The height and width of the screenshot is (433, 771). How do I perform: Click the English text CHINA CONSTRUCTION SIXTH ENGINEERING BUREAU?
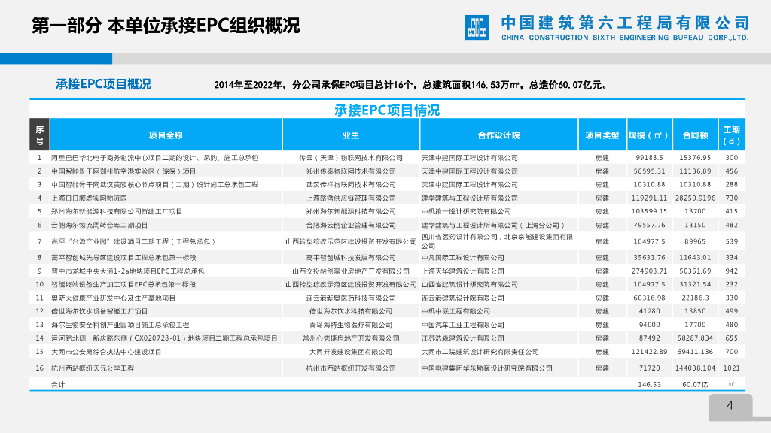pyautogui.click(x=625, y=38)
